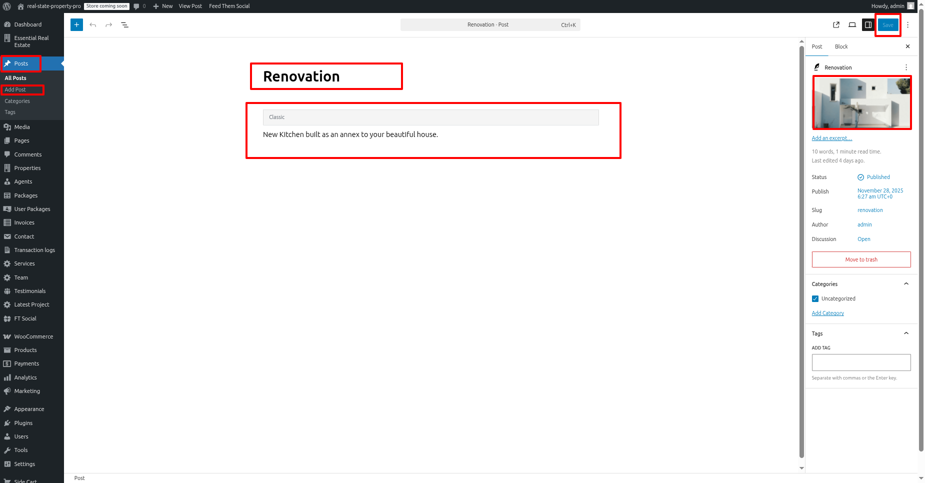Open the document overview list icon
Viewport: 925px width, 483px height.
[125, 24]
